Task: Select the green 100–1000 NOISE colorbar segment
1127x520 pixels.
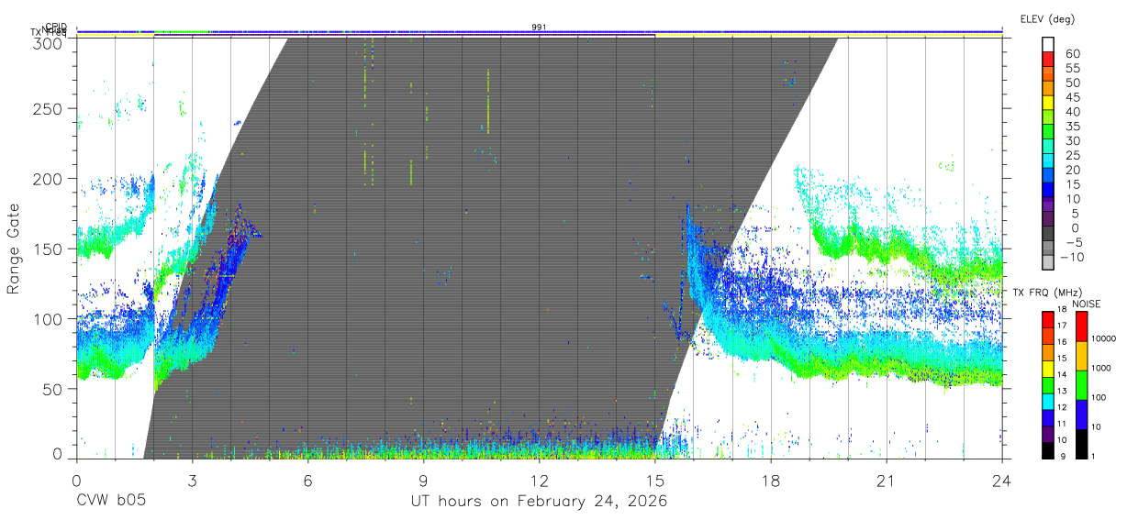Action: pyautogui.click(x=1081, y=385)
